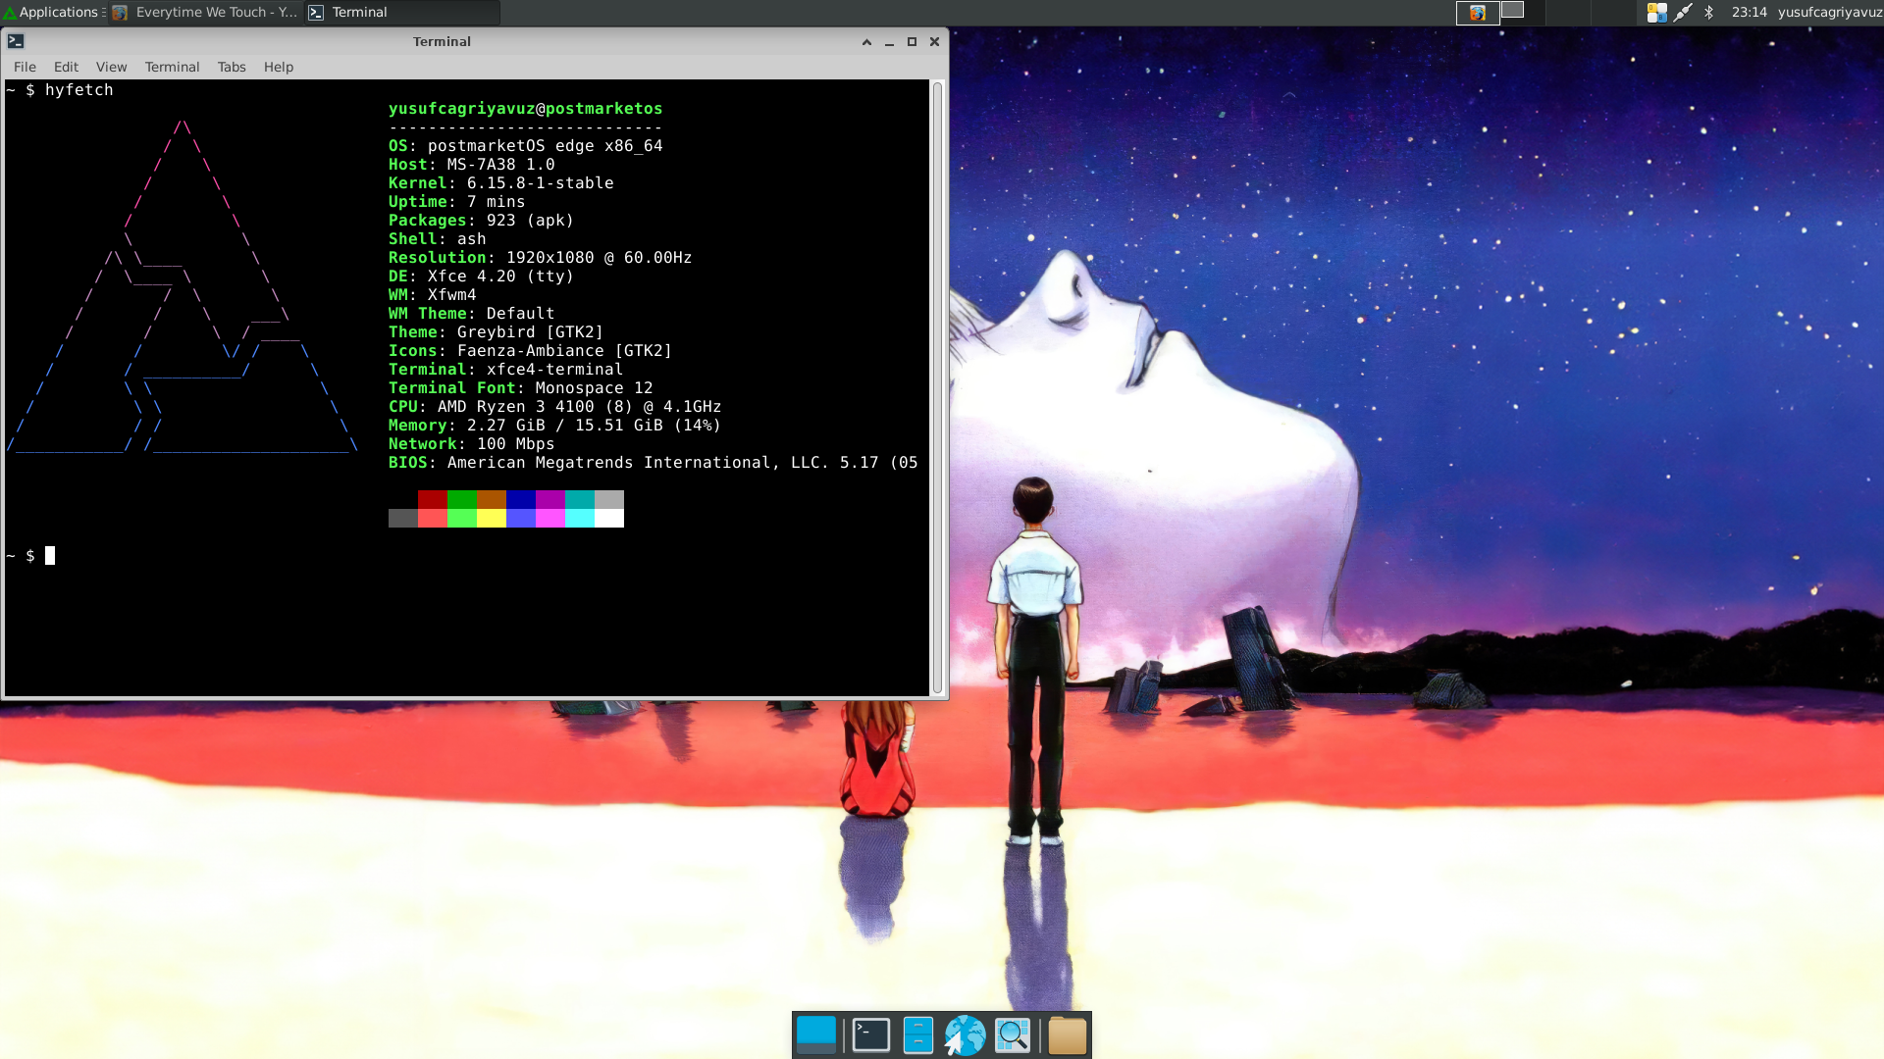The width and height of the screenshot is (1884, 1059).
Task: Launch the Terminal emulator from the dock
Action: click(x=870, y=1035)
